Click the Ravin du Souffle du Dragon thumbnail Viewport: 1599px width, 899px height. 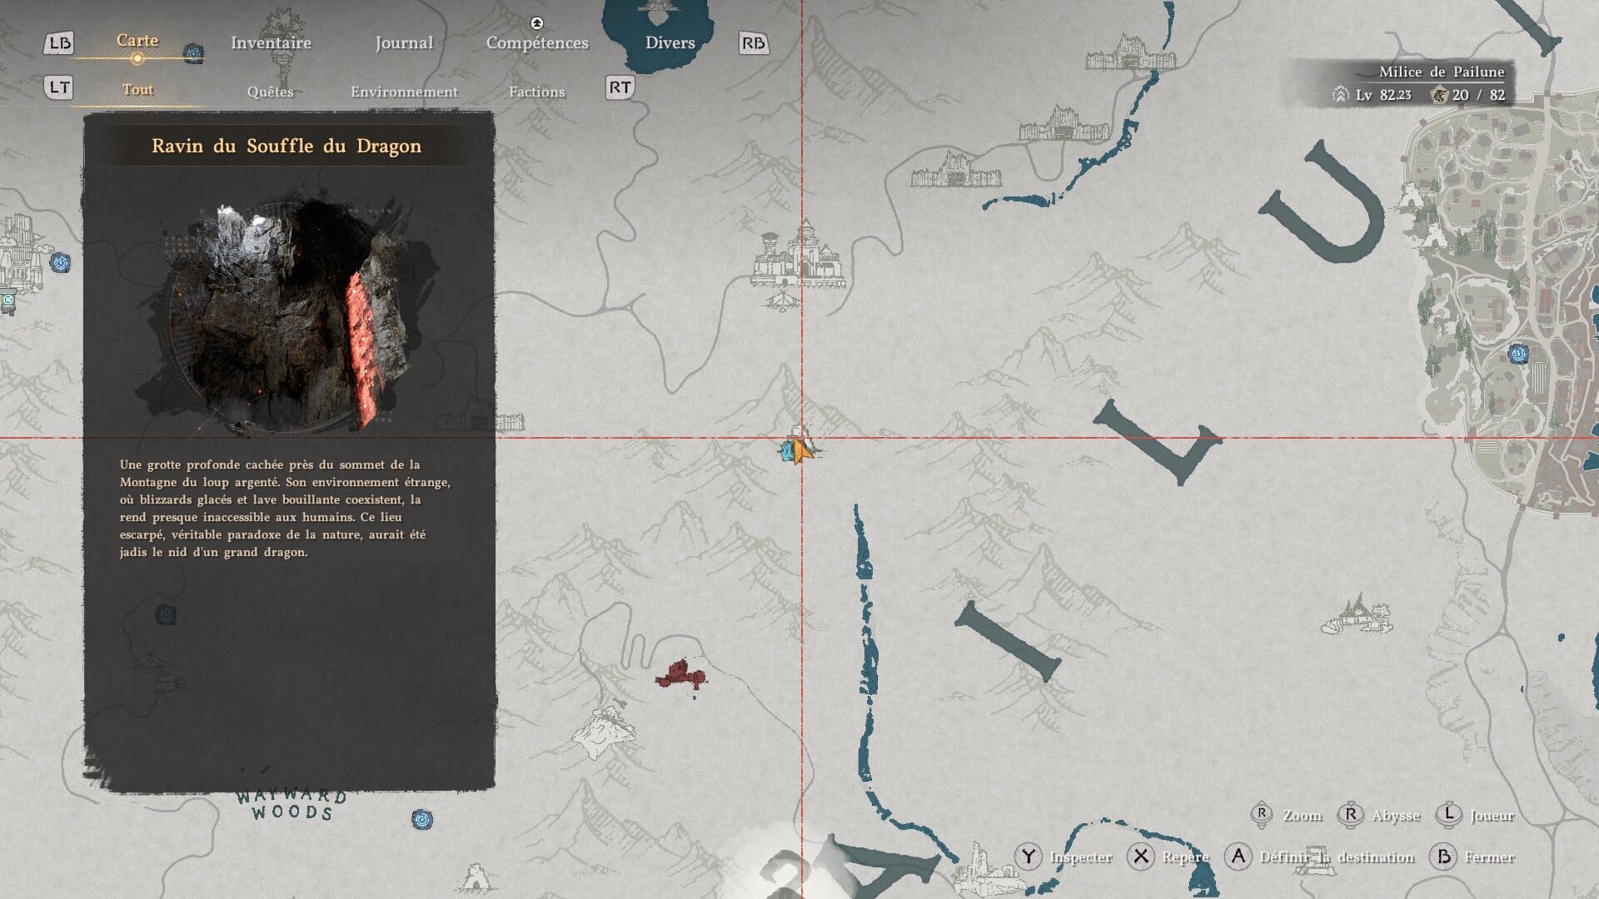(287, 316)
